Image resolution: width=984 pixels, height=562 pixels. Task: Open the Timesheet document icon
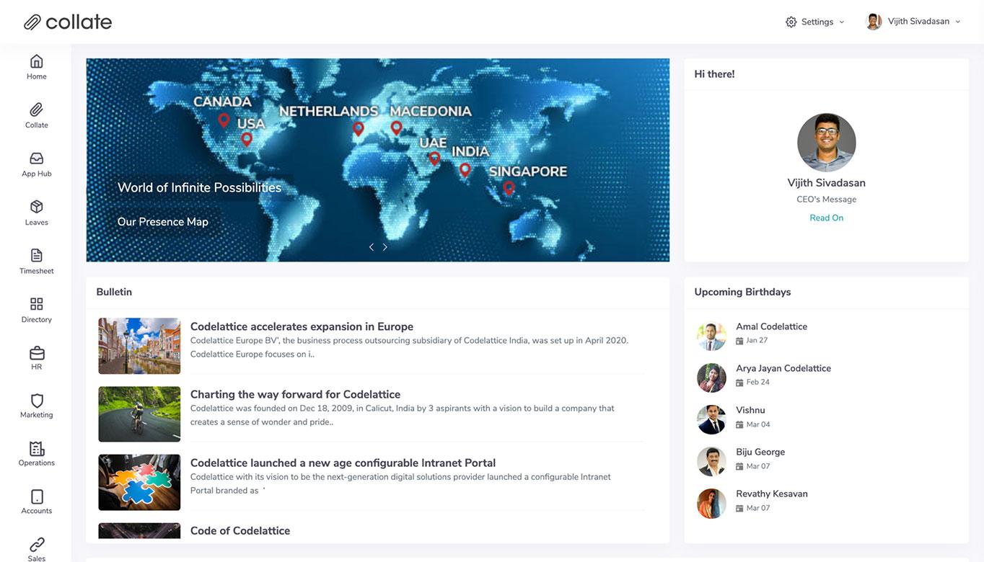37,255
